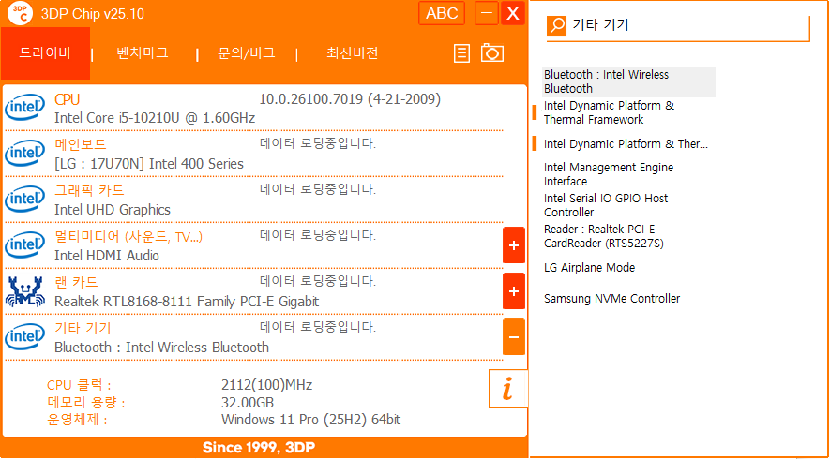830x459 pixels.
Task: Click the ABC language button
Action: pyautogui.click(x=442, y=13)
